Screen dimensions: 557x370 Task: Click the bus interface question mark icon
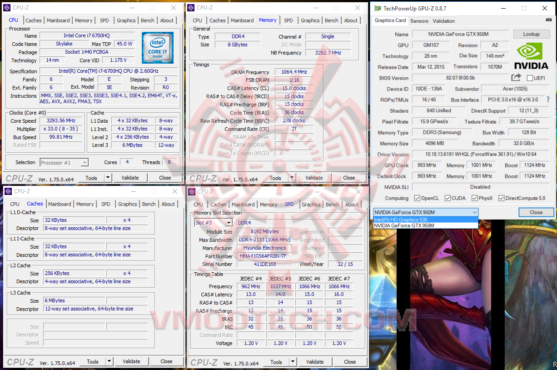click(x=548, y=100)
